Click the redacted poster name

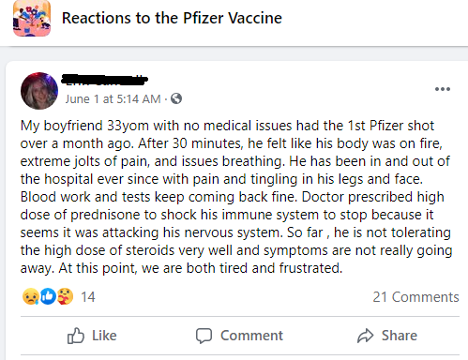(104, 80)
